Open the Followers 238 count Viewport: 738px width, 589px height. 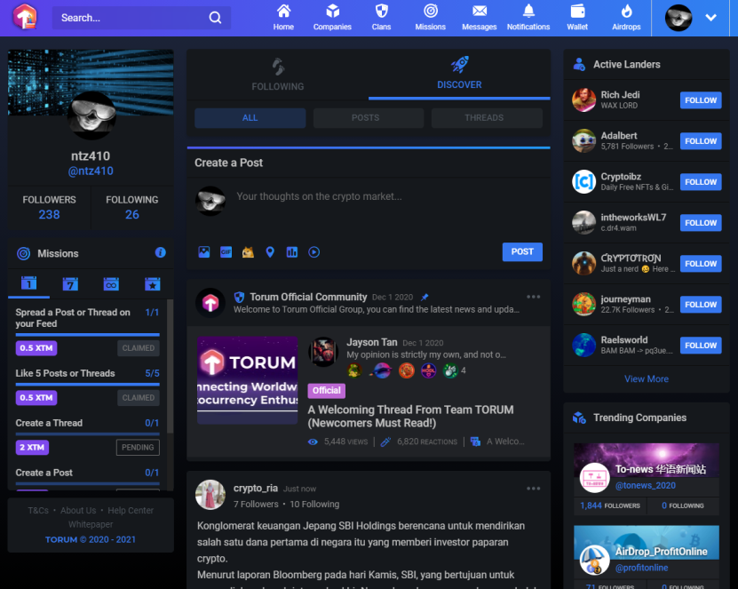point(49,207)
